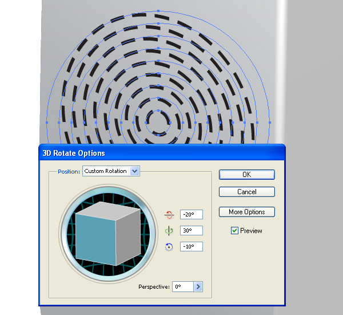Confirm with the OK button

(247, 175)
